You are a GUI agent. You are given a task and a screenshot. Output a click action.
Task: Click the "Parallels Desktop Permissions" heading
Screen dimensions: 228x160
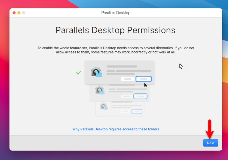coord(115,30)
